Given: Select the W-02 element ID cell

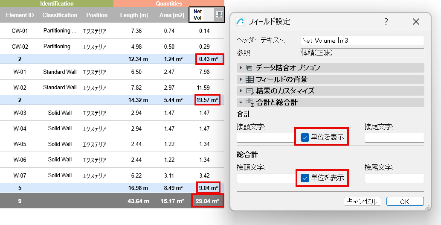Looking at the screenshot, I should pyautogui.click(x=20, y=88).
